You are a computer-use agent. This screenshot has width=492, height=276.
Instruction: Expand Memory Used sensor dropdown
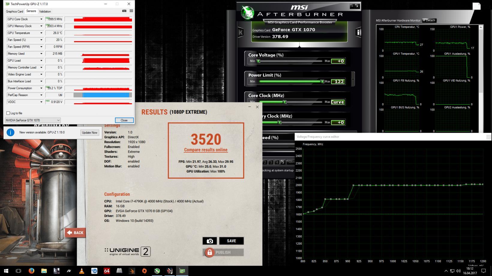41,54
